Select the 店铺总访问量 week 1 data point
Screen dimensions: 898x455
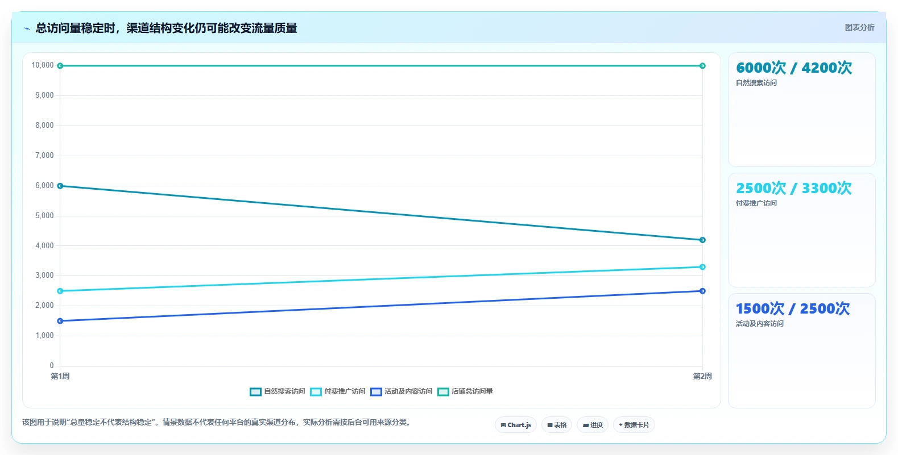(x=60, y=66)
